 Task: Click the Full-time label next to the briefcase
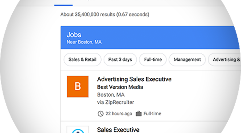[x=152, y=114]
